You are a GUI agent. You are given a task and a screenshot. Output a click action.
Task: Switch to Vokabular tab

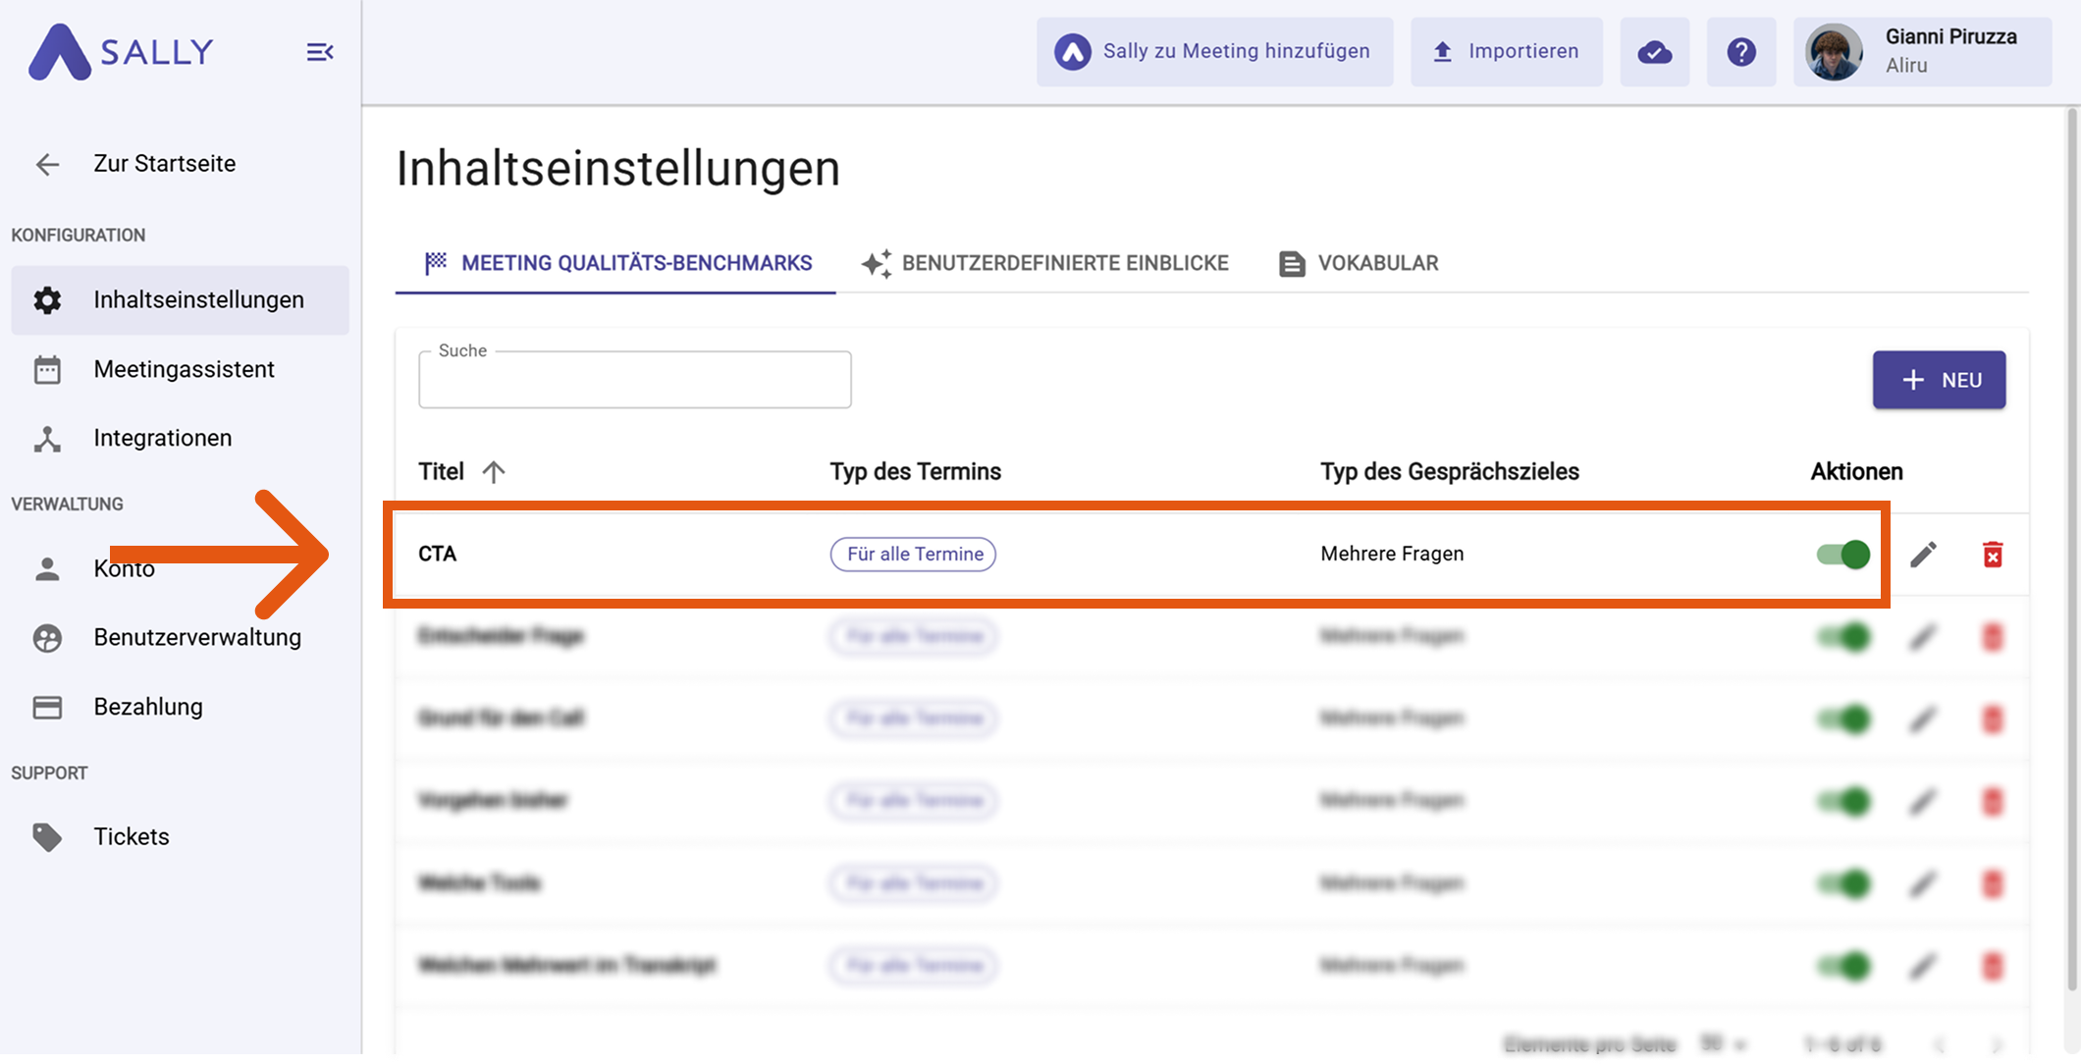click(1359, 263)
